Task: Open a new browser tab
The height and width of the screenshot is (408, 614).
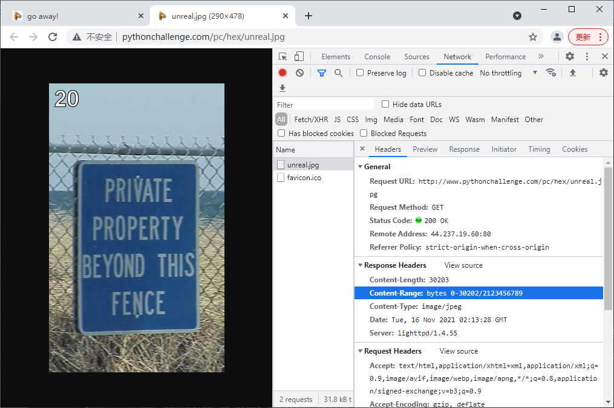Action: click(308, 16)
